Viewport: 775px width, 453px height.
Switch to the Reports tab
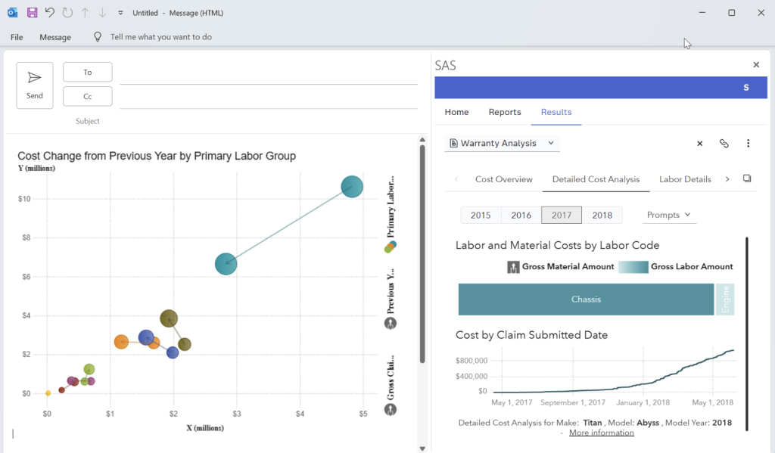point(505,113)
